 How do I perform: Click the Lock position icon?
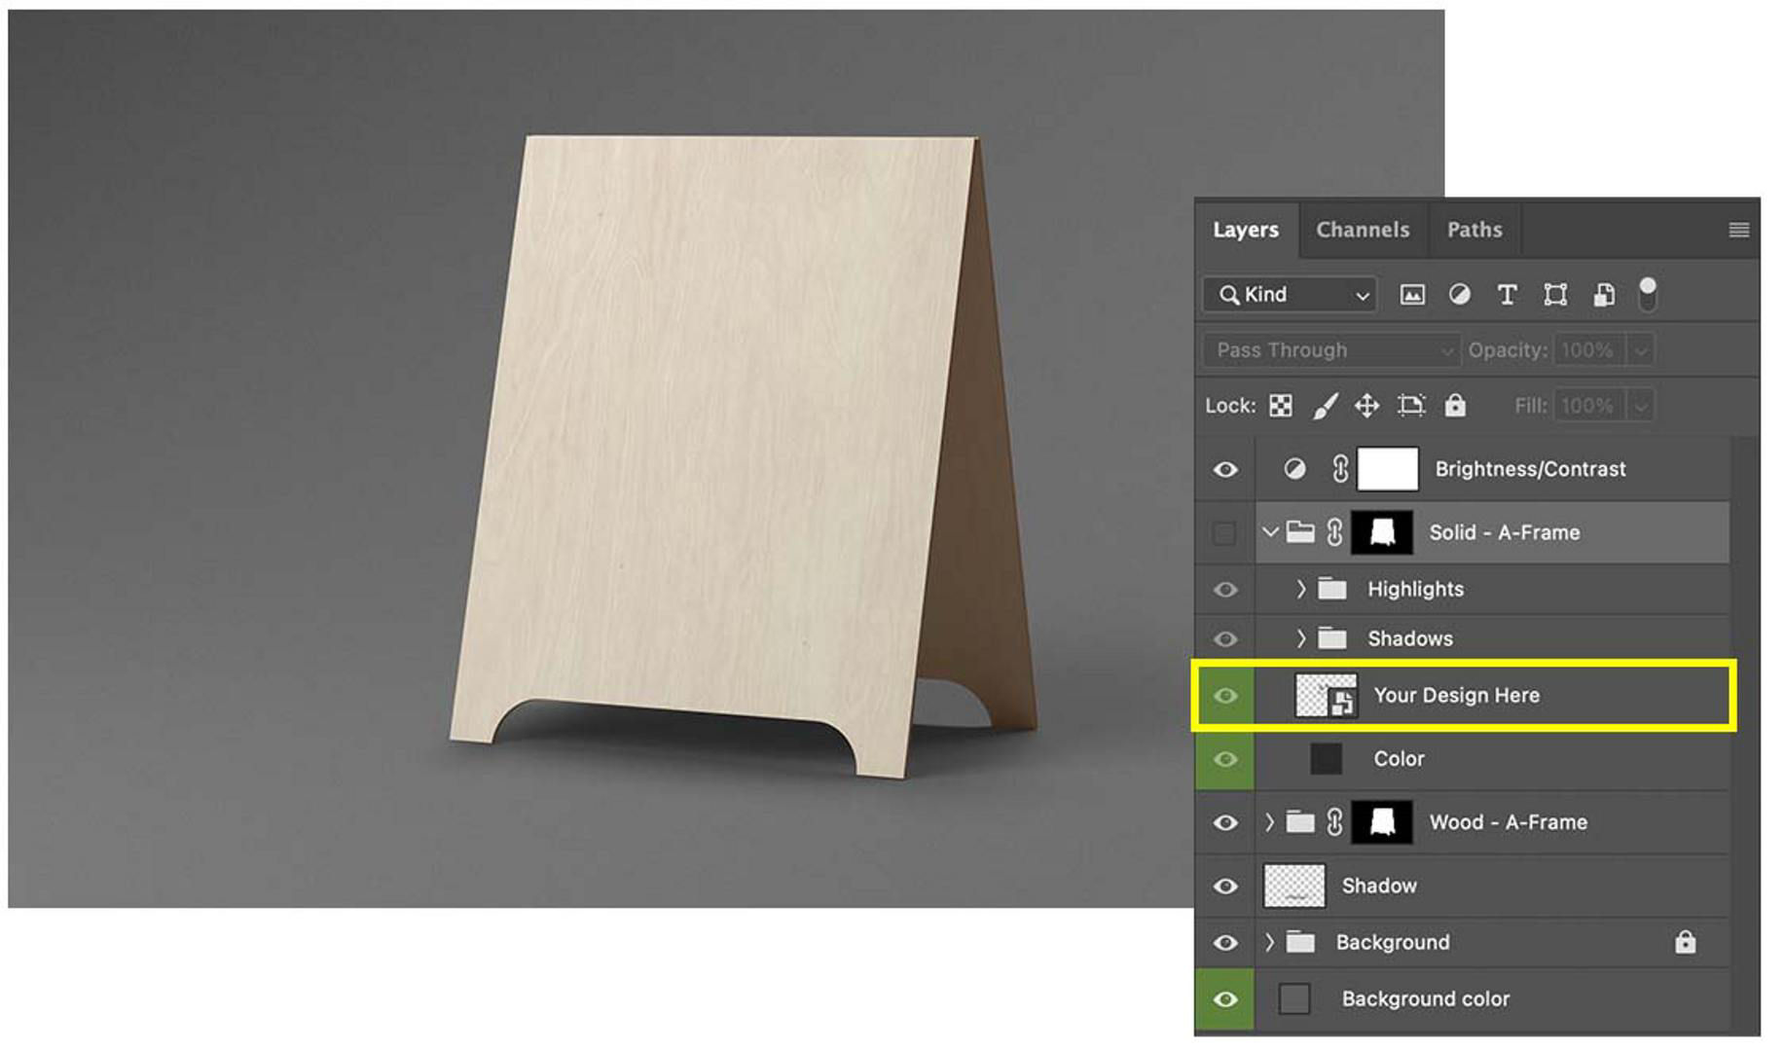1366,405
